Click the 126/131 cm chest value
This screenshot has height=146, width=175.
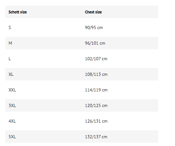click(x=96, y=121)
